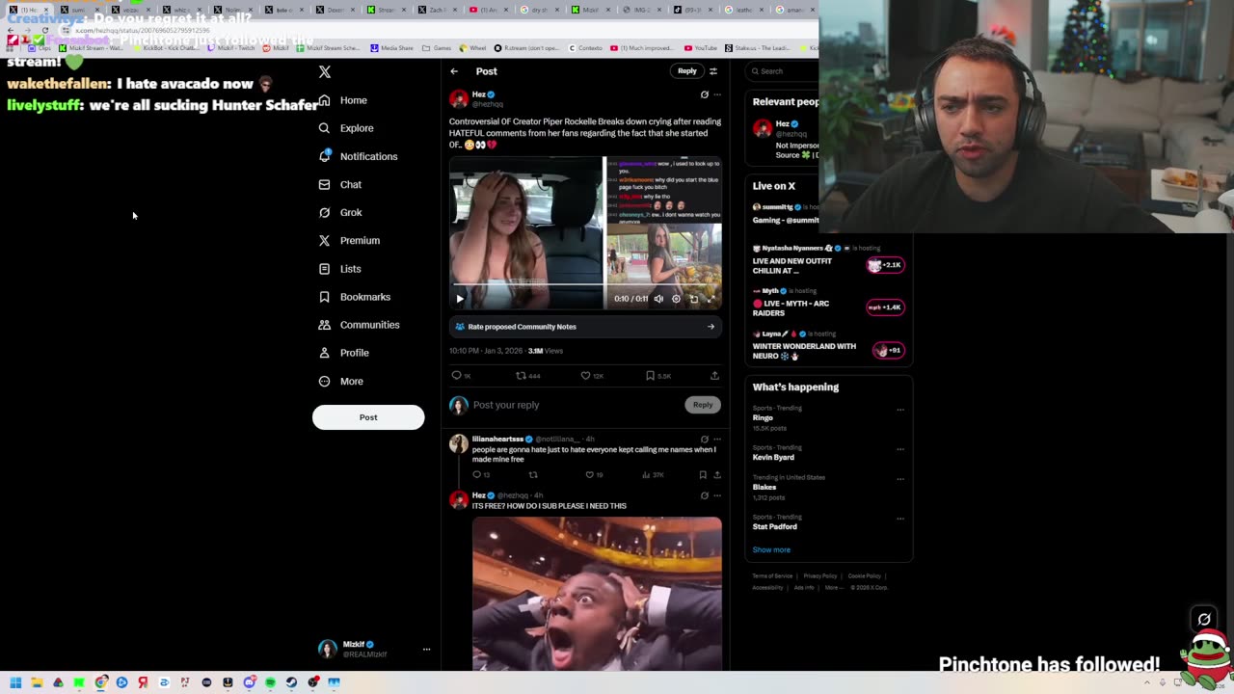The height and width of the screenshot is (694, 1234).
Task: Open Bookmarks in the sidebar
Action: [x=355, y=297]
